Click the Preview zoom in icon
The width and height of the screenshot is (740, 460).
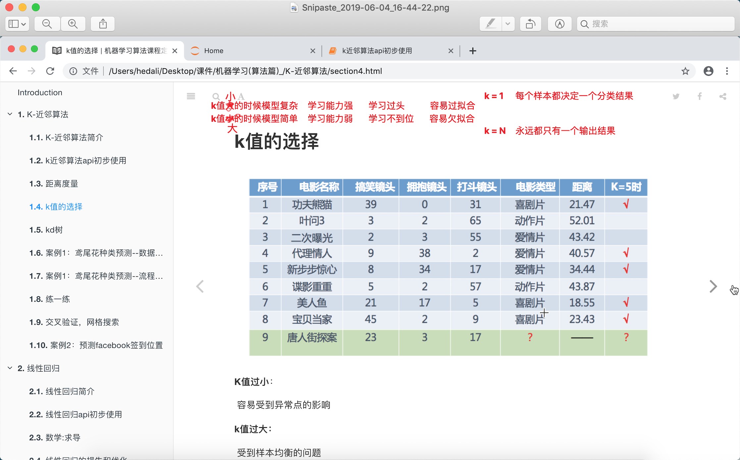(x=73, y=24)
